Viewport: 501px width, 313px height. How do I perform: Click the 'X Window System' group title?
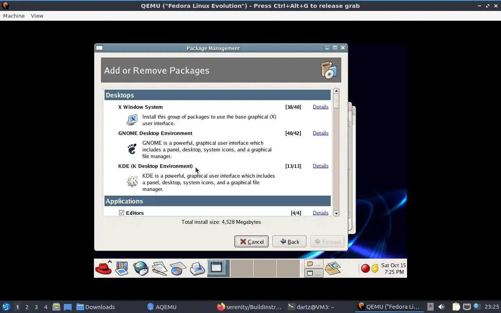coord(141,107)
